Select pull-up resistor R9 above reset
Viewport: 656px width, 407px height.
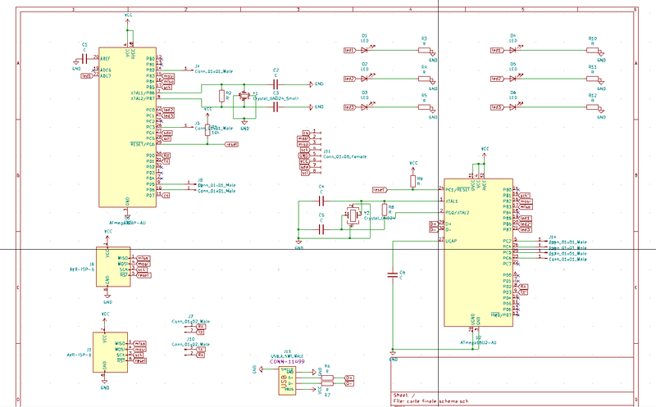[413, 181]
